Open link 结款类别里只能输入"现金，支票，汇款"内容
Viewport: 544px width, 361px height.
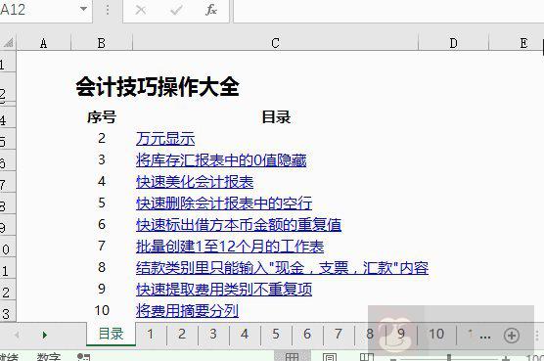coord(283,268)
